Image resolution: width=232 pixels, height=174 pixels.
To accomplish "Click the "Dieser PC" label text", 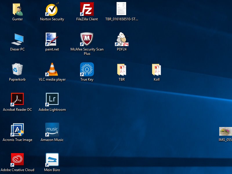I will (x=17, y=49).
